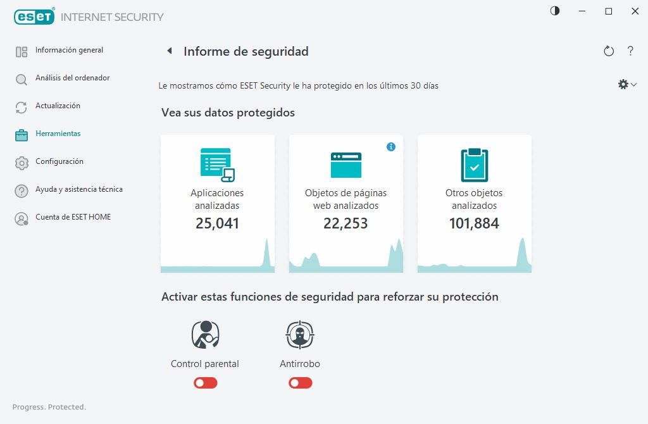Open the Aplicaciones analizadas card
648x424 pixels.
click(x=217, y=203)
